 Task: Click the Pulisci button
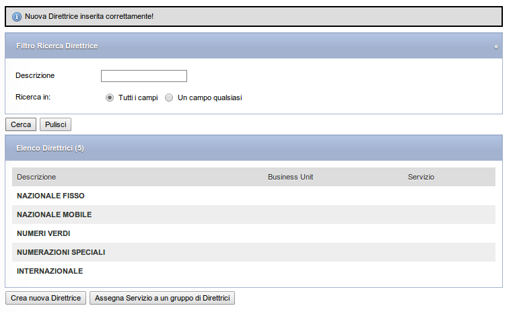55,124
